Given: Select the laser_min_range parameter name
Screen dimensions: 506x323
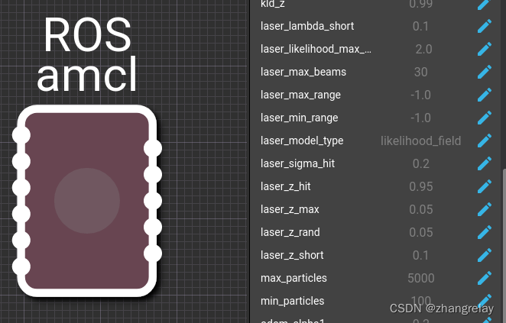Looking at the screenshot, I should pos(299,118).
